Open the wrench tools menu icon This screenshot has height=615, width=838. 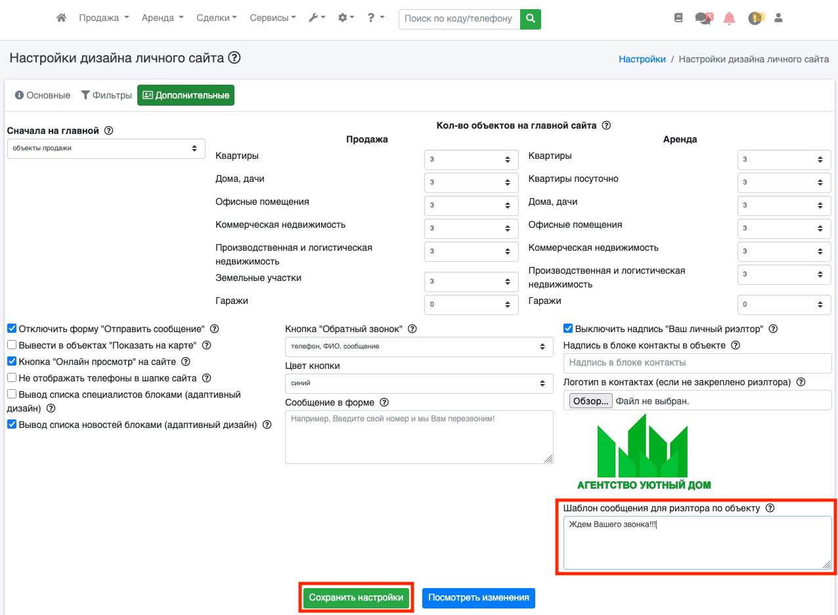tap(317, 18)
